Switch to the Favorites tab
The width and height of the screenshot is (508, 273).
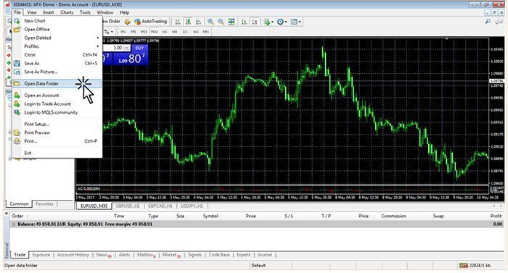tap(44, 204)
